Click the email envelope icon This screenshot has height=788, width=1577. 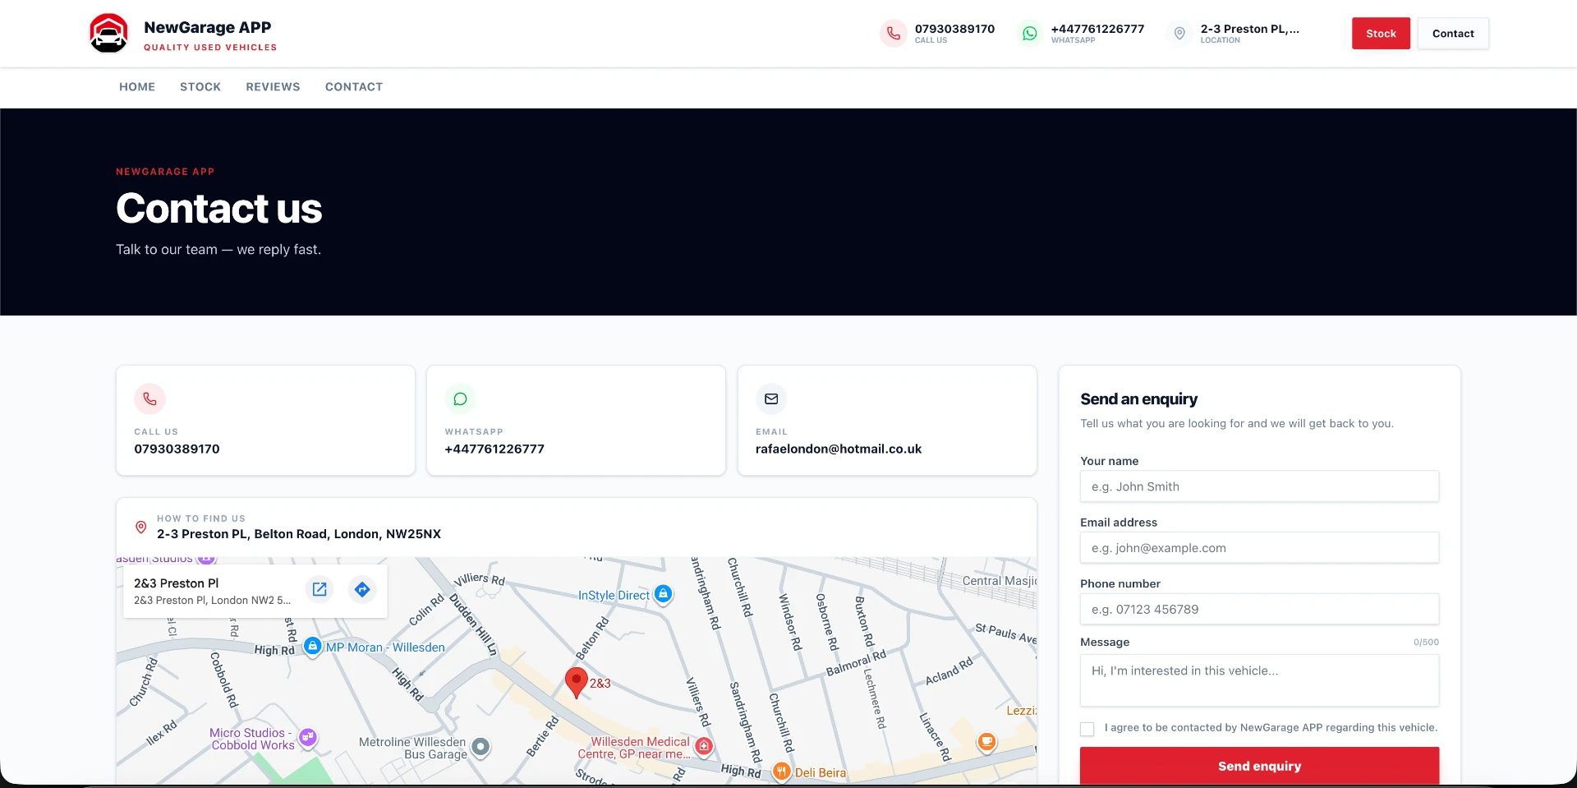[x=771, y=399]
